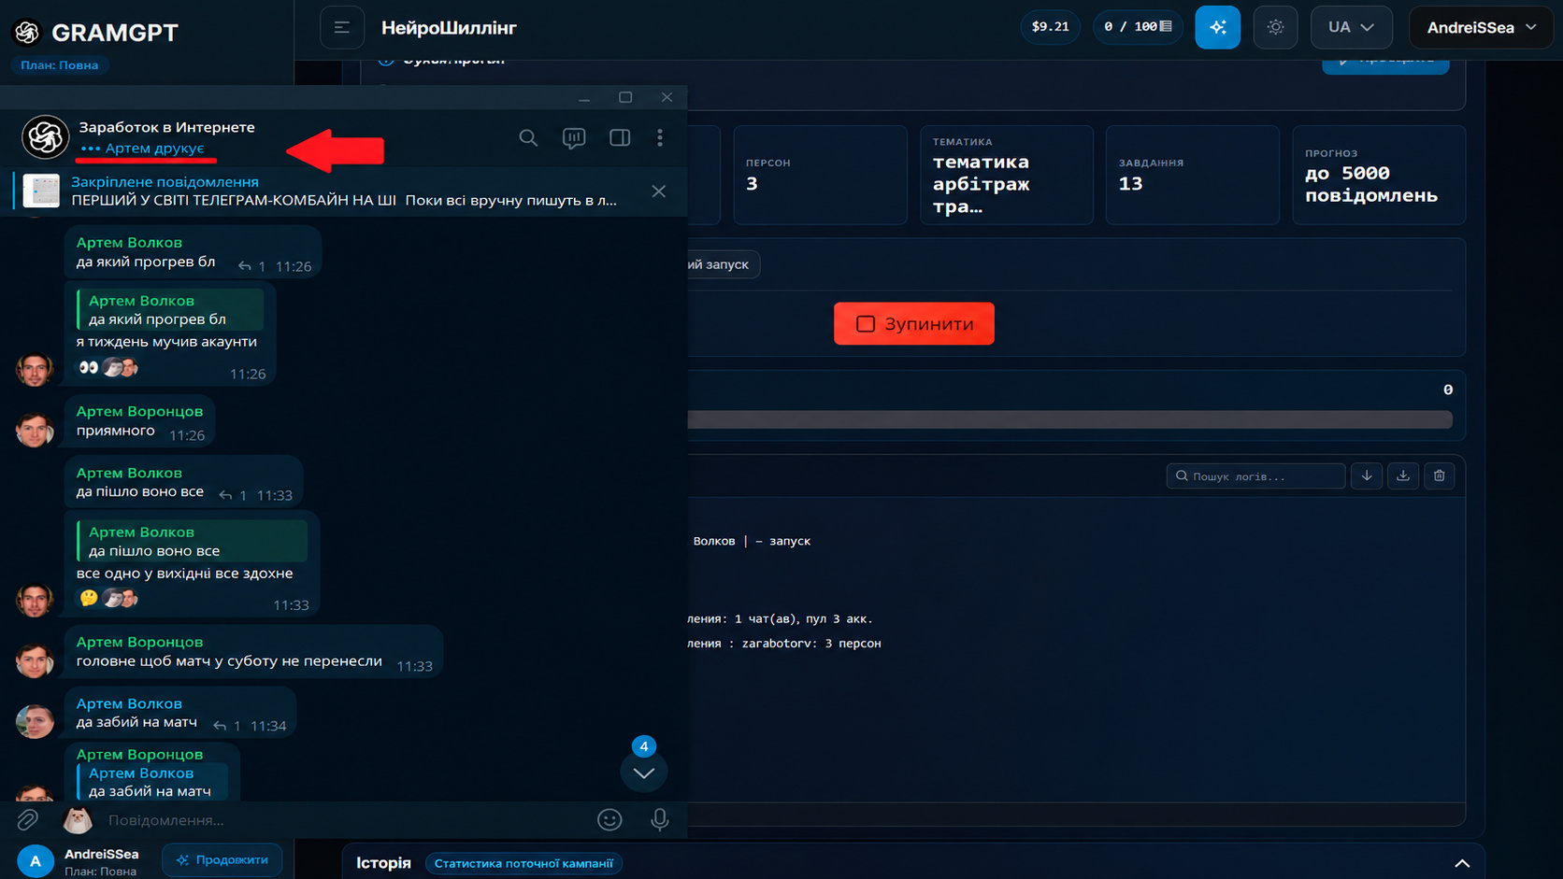Maximize the Telegram window
This screenshot has height=879, width=1563.
tap(625, 97)
